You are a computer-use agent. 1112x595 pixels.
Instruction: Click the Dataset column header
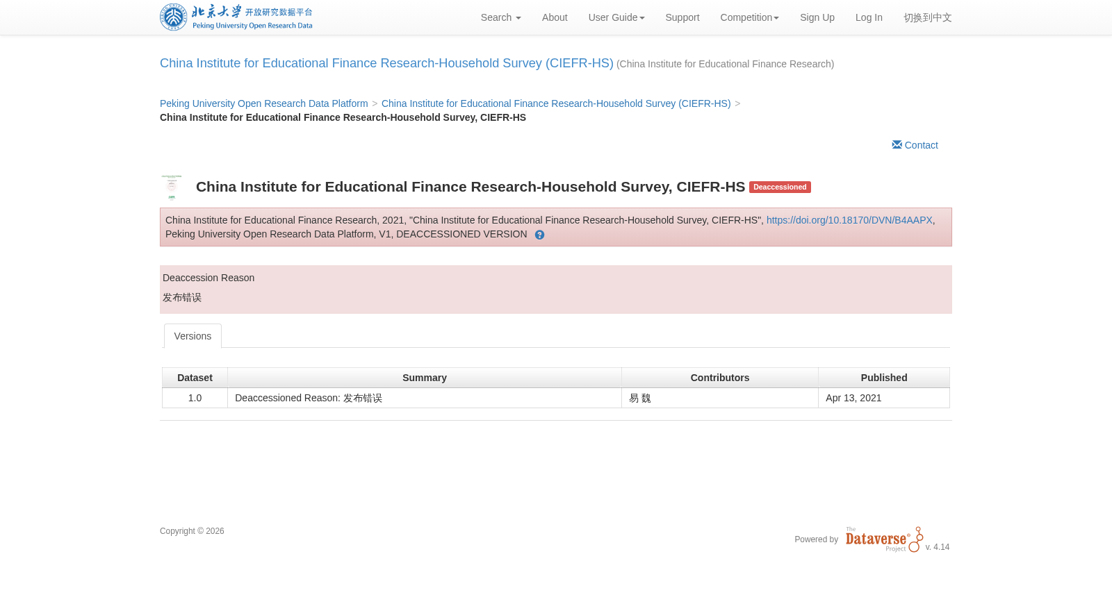click(x=195, y=378)
